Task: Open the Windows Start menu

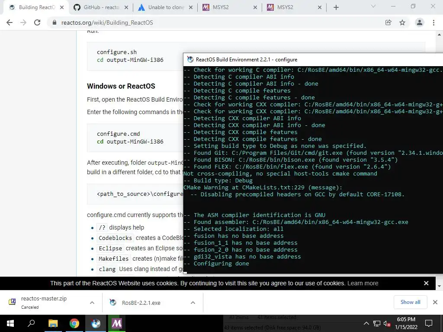Action: point(10,323)
